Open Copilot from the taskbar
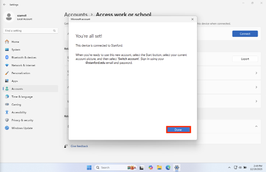 (x=151, y=167)
